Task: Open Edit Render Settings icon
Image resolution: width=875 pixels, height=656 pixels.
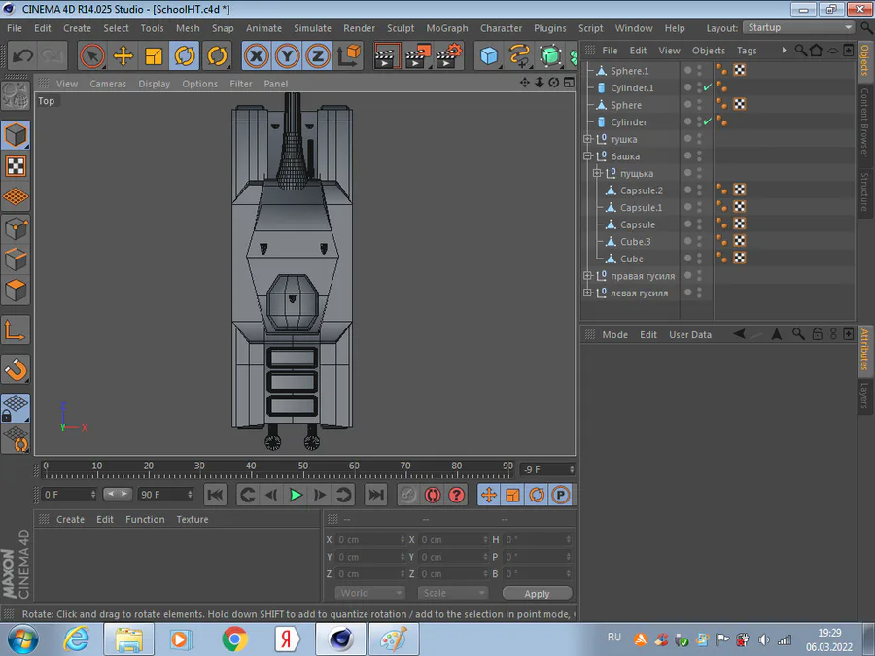Action: pyautogui.click(x=448, y=56)
